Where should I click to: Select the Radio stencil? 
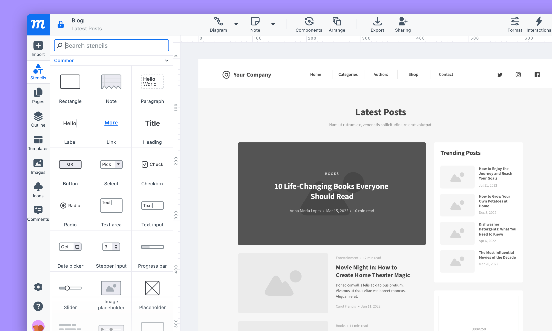click(x=70, y=210)
